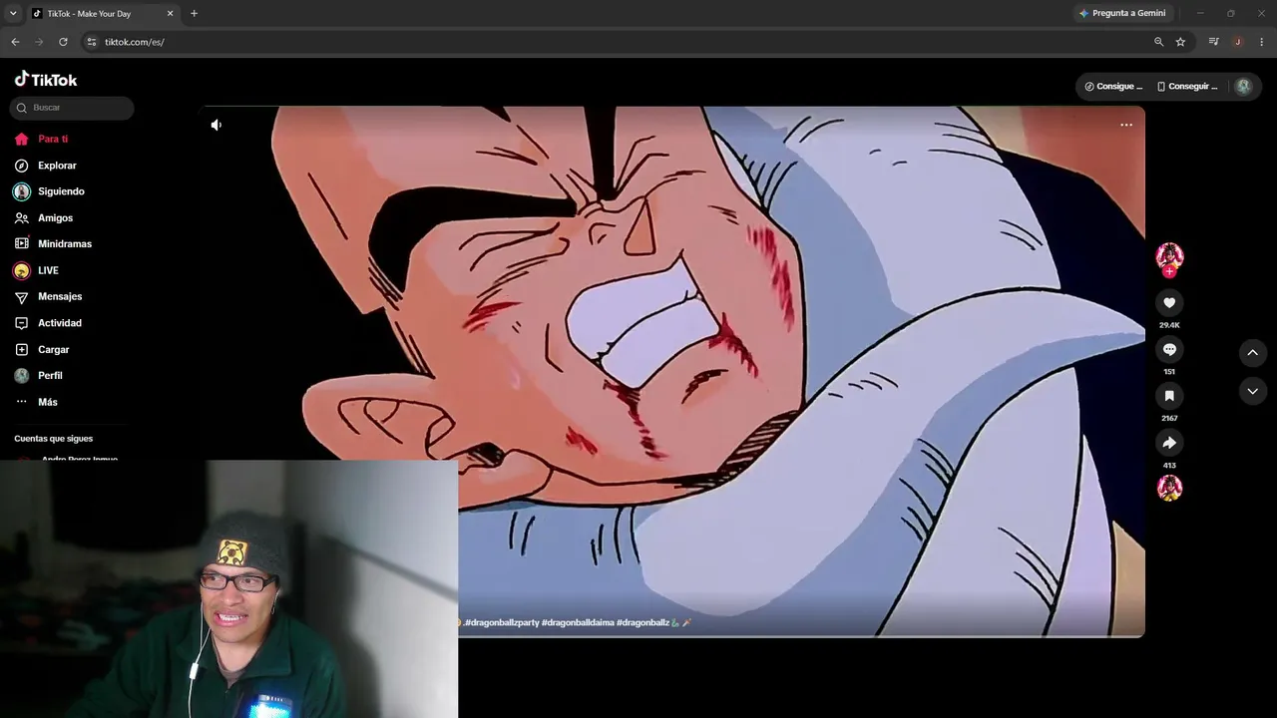Open the Chrome profile icon
The height and width of the screenshot is (718, 1277).
point(1237,42)
